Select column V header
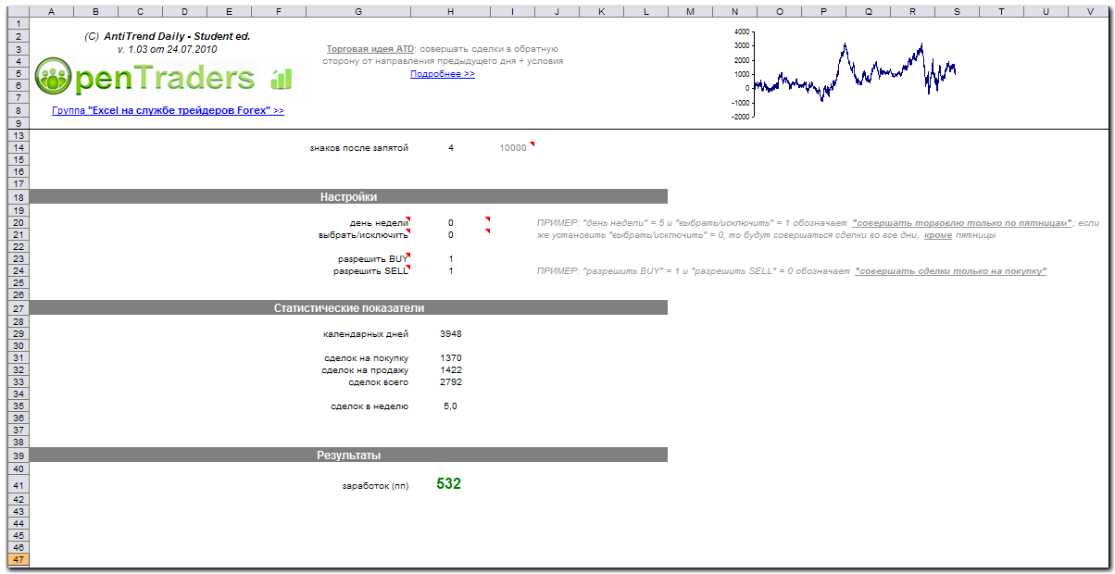The width and height of the screenshot is (1115, 574). click(x=1090, y=11)
